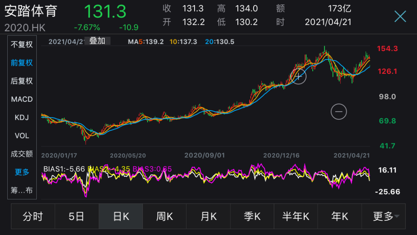
Task: Switch to 半年K half-year candlestick tab
Action: point(296,216)
